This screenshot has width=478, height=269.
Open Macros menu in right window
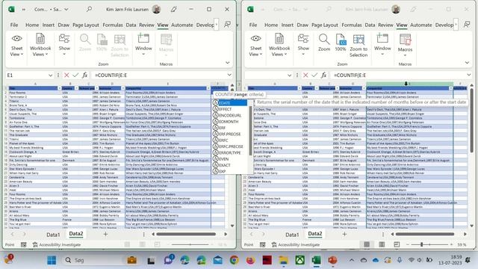[x=405, y=46]
